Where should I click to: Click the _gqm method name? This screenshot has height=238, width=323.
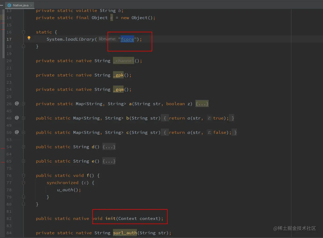click(118, 90)
